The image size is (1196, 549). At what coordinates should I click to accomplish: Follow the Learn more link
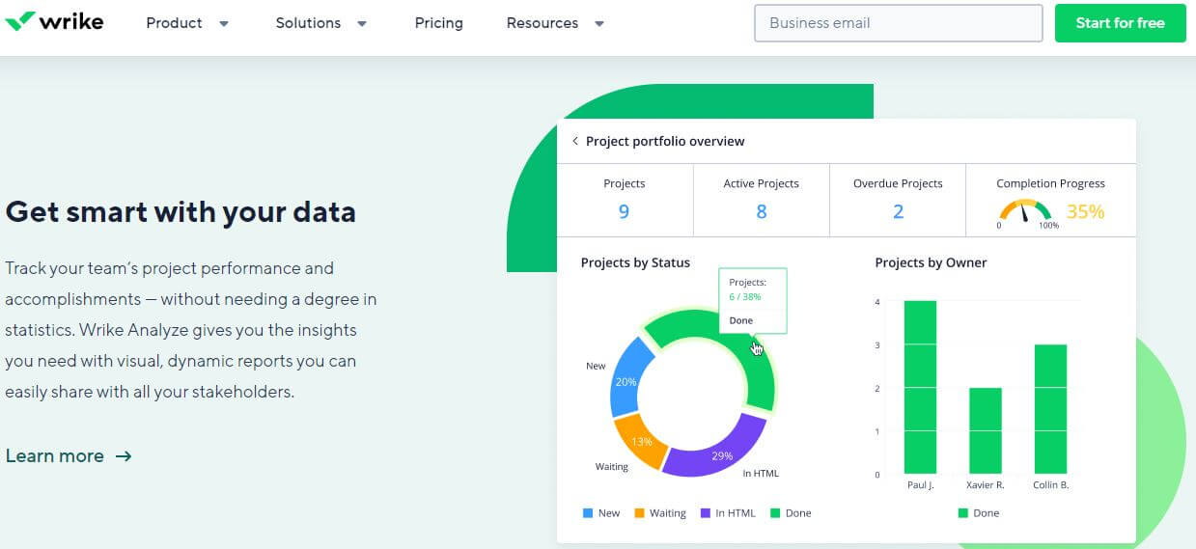click(55, 456)
